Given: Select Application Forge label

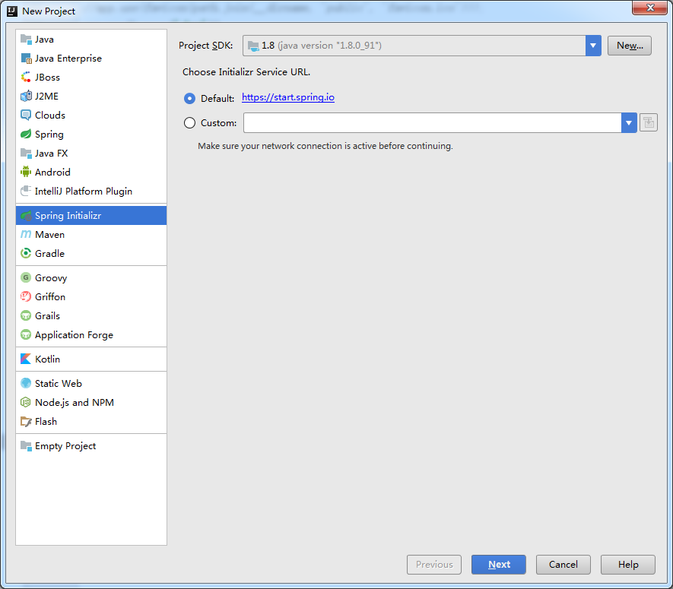Looking at the screenshot, I should [x=74, y=334].
